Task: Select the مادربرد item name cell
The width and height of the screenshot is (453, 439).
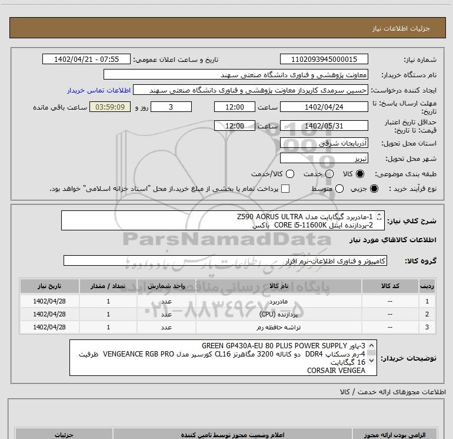Action: 279,301
